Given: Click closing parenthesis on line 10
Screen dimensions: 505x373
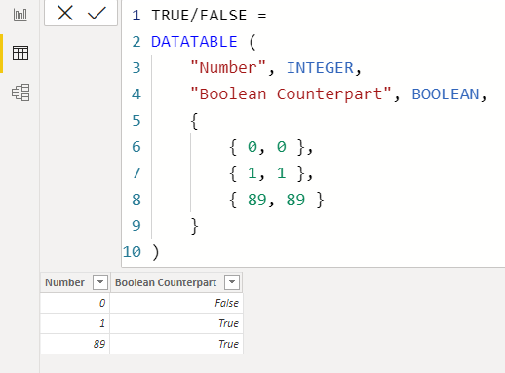Looking at the screenshot, I should (x=156, y=252).
